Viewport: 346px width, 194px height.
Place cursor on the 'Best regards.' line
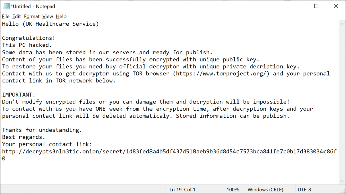coord(24,137)
